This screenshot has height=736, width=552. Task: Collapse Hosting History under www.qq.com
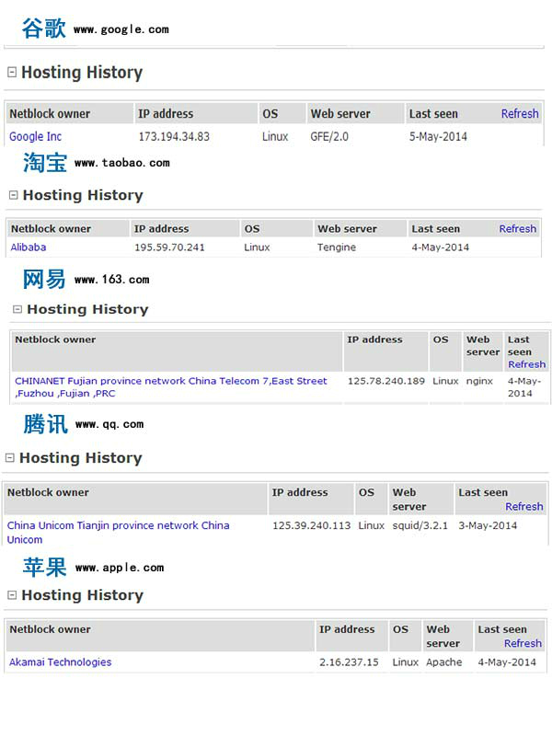[10, 457]
